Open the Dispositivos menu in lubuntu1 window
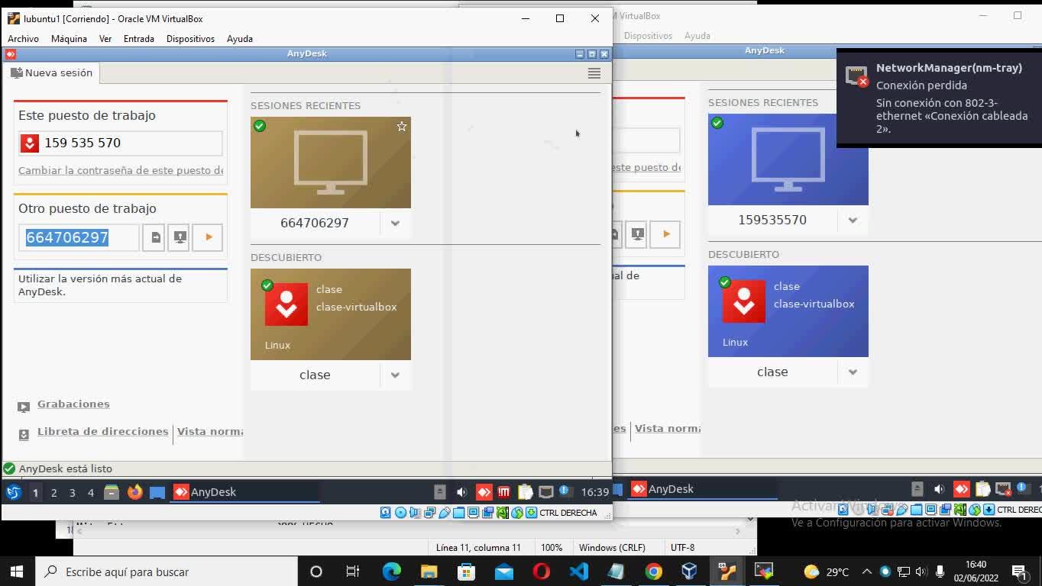This screenshot has width=1042, height=586. coord(190,39)
